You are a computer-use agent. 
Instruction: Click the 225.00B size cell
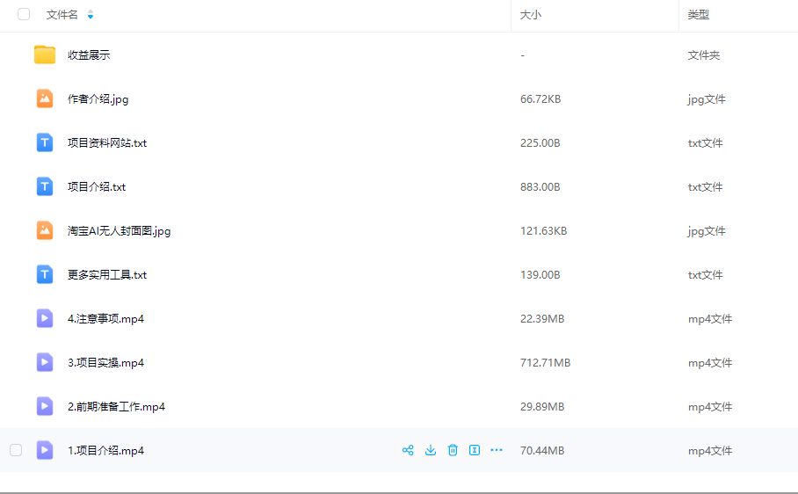pyautogui.click(x=540, y=143)
